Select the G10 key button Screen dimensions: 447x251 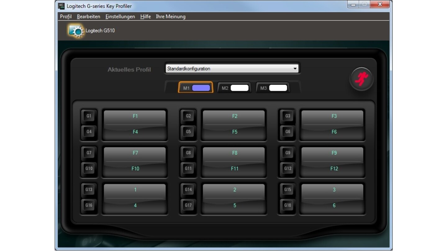point(89,169)
